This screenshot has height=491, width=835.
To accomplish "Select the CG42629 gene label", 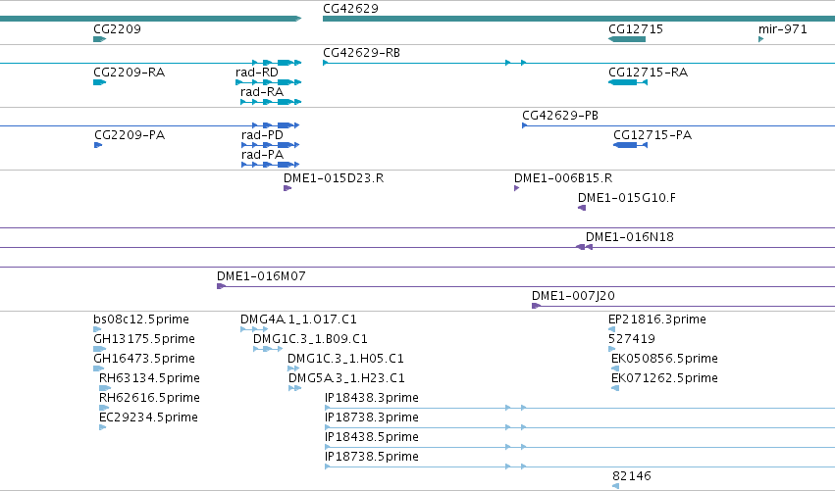I will [350, 9].
